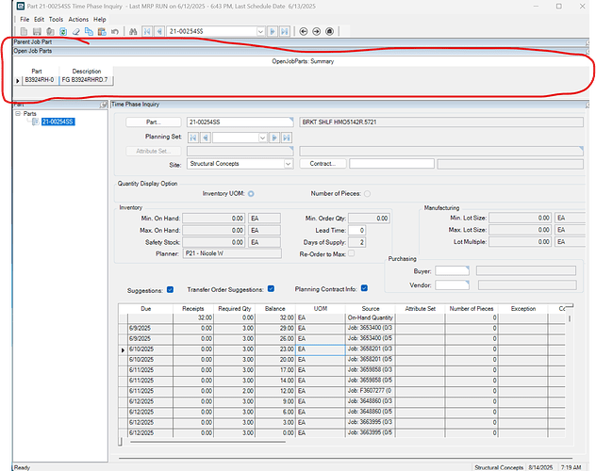The height and width of the screenshot is (471, 596).
Task: Open part search with binoculars icon
Action: [x=133, y=31]
